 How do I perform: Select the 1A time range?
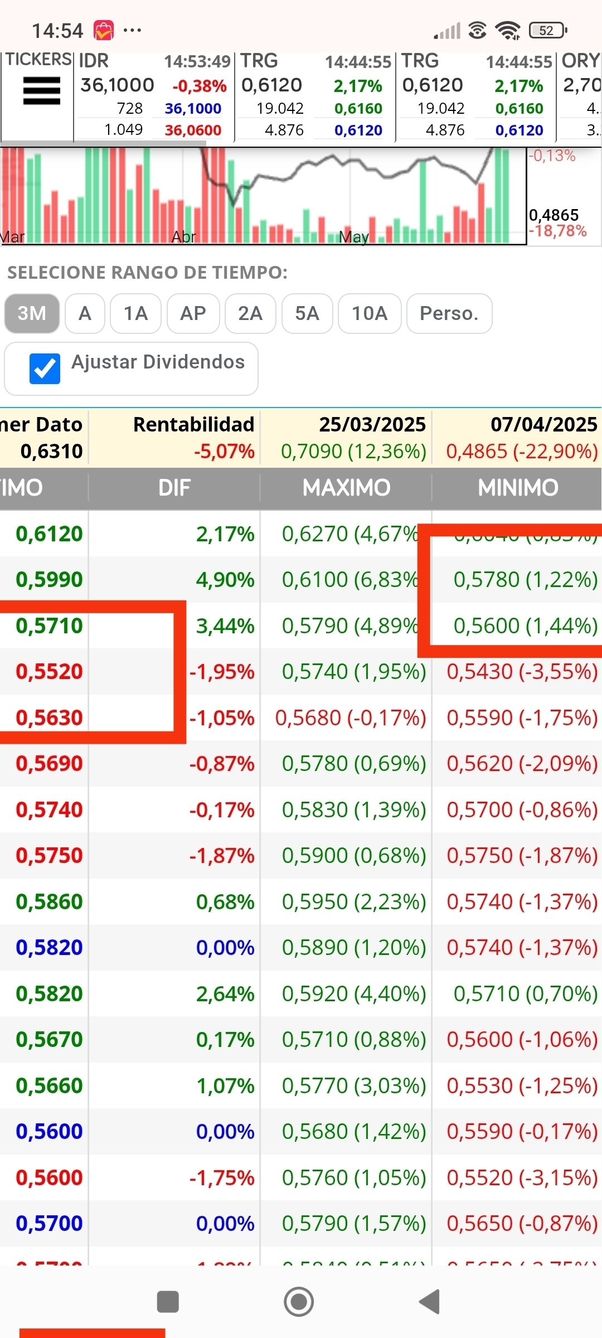[135, 313]
